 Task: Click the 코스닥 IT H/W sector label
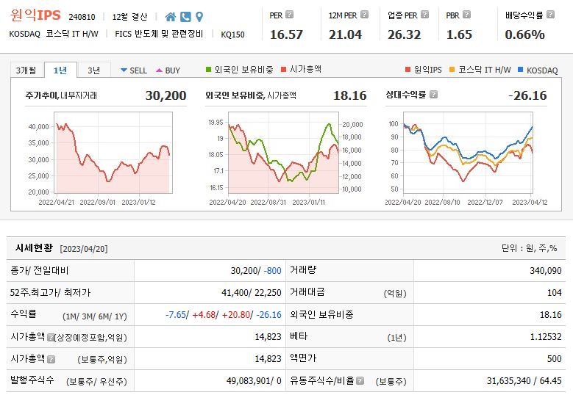click(x=72, y=34)
